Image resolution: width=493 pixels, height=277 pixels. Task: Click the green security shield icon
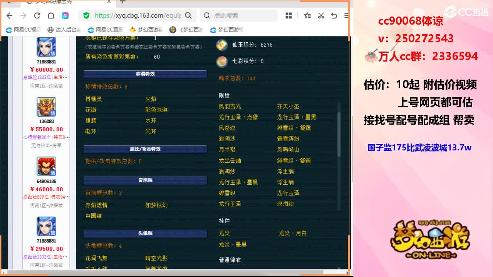(x=86, y=15)
